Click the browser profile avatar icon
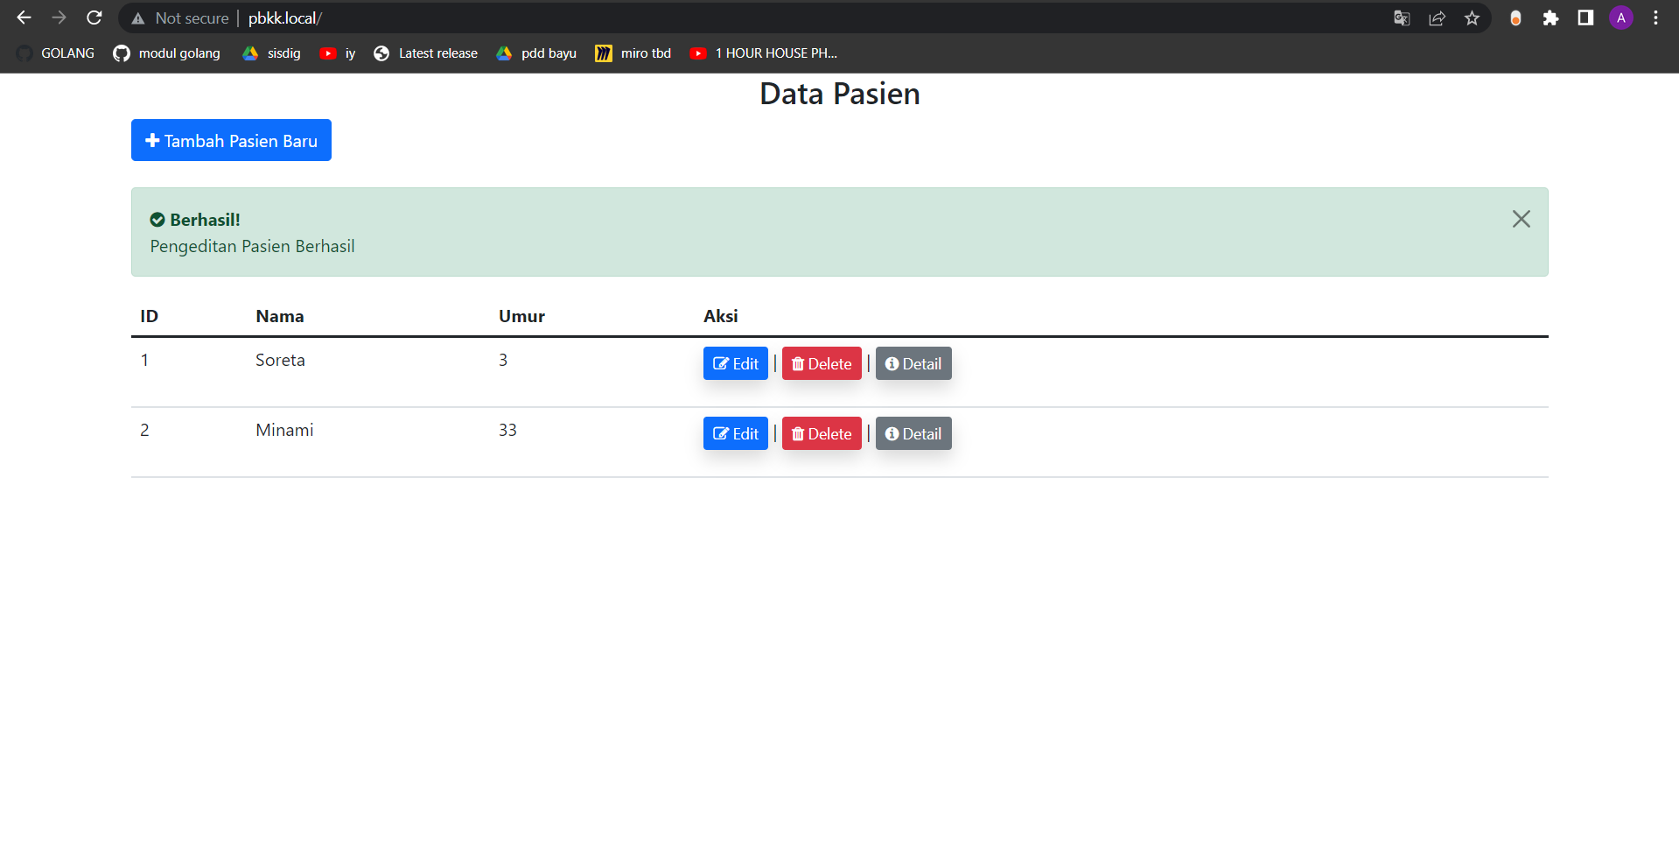This screenshot has height=857, width=1679. 1620,18
